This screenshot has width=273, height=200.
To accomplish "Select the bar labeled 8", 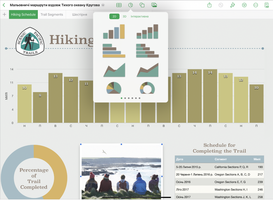I will point(40,108).
